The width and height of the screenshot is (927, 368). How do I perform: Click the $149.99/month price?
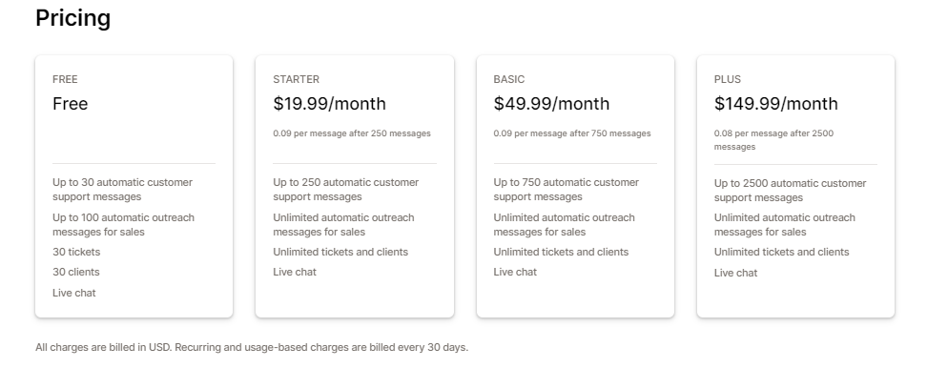pos(775,104)
